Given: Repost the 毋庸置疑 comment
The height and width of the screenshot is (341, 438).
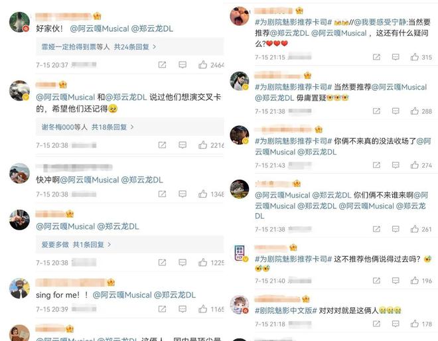Looking at the screenshot, I should tap(376, 111).
